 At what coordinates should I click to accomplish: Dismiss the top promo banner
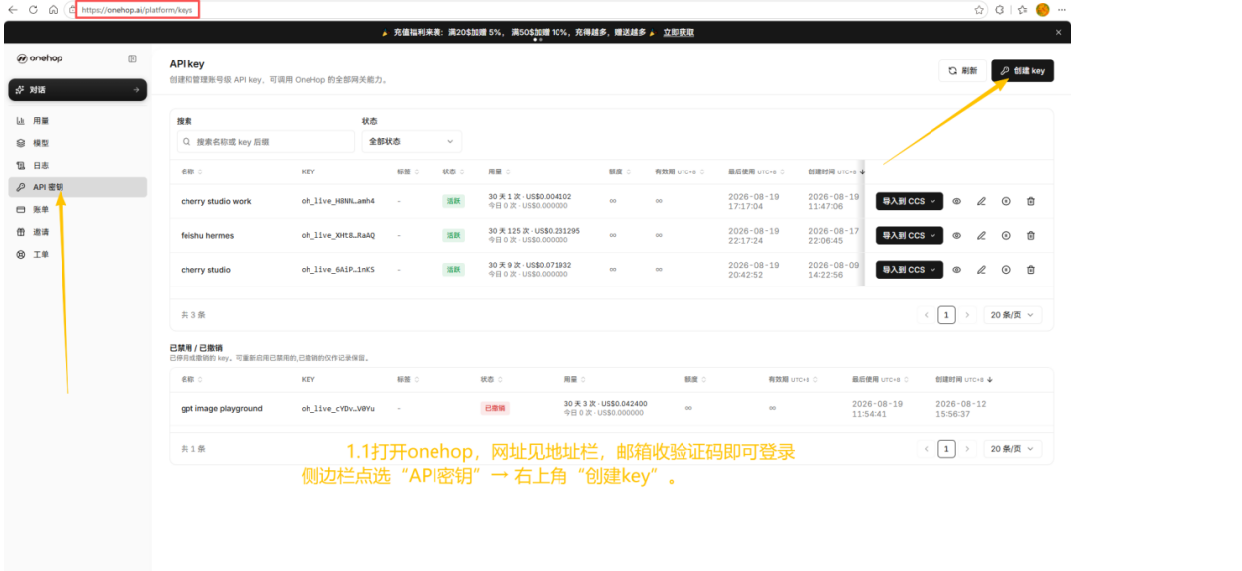coord(1058,32)
